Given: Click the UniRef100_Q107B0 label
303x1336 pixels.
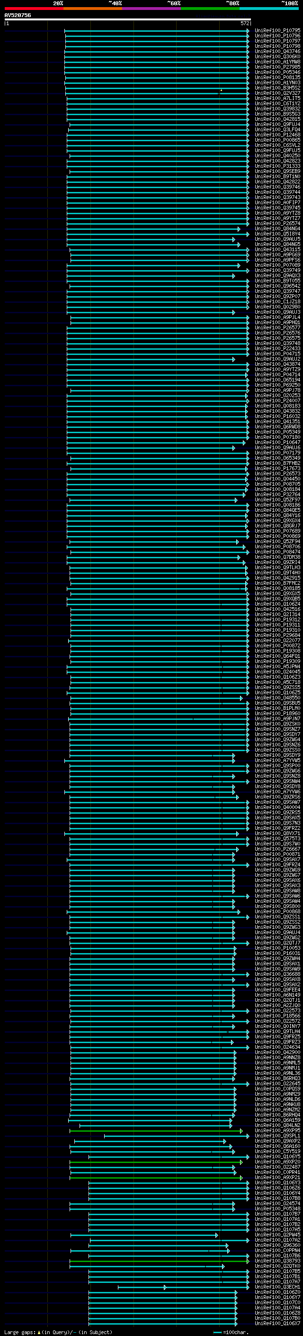Looking at the screenshot, I should pos(277,1318).
